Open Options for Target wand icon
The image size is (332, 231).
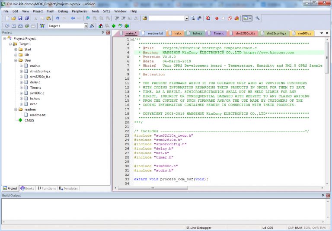pyautogui.click(x=93, y=26)
